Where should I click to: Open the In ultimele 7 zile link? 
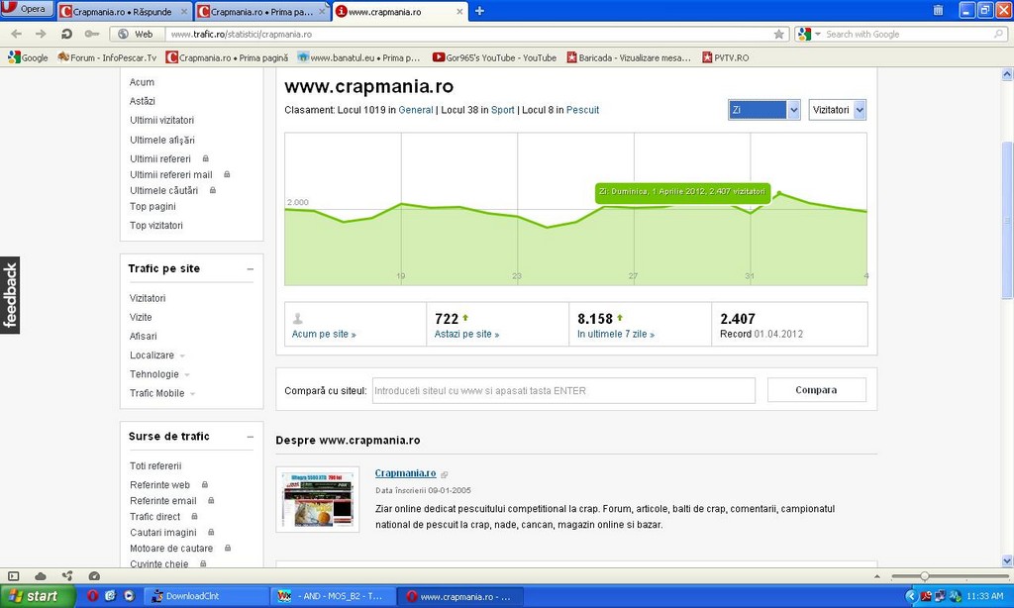(x=616, y=334)
